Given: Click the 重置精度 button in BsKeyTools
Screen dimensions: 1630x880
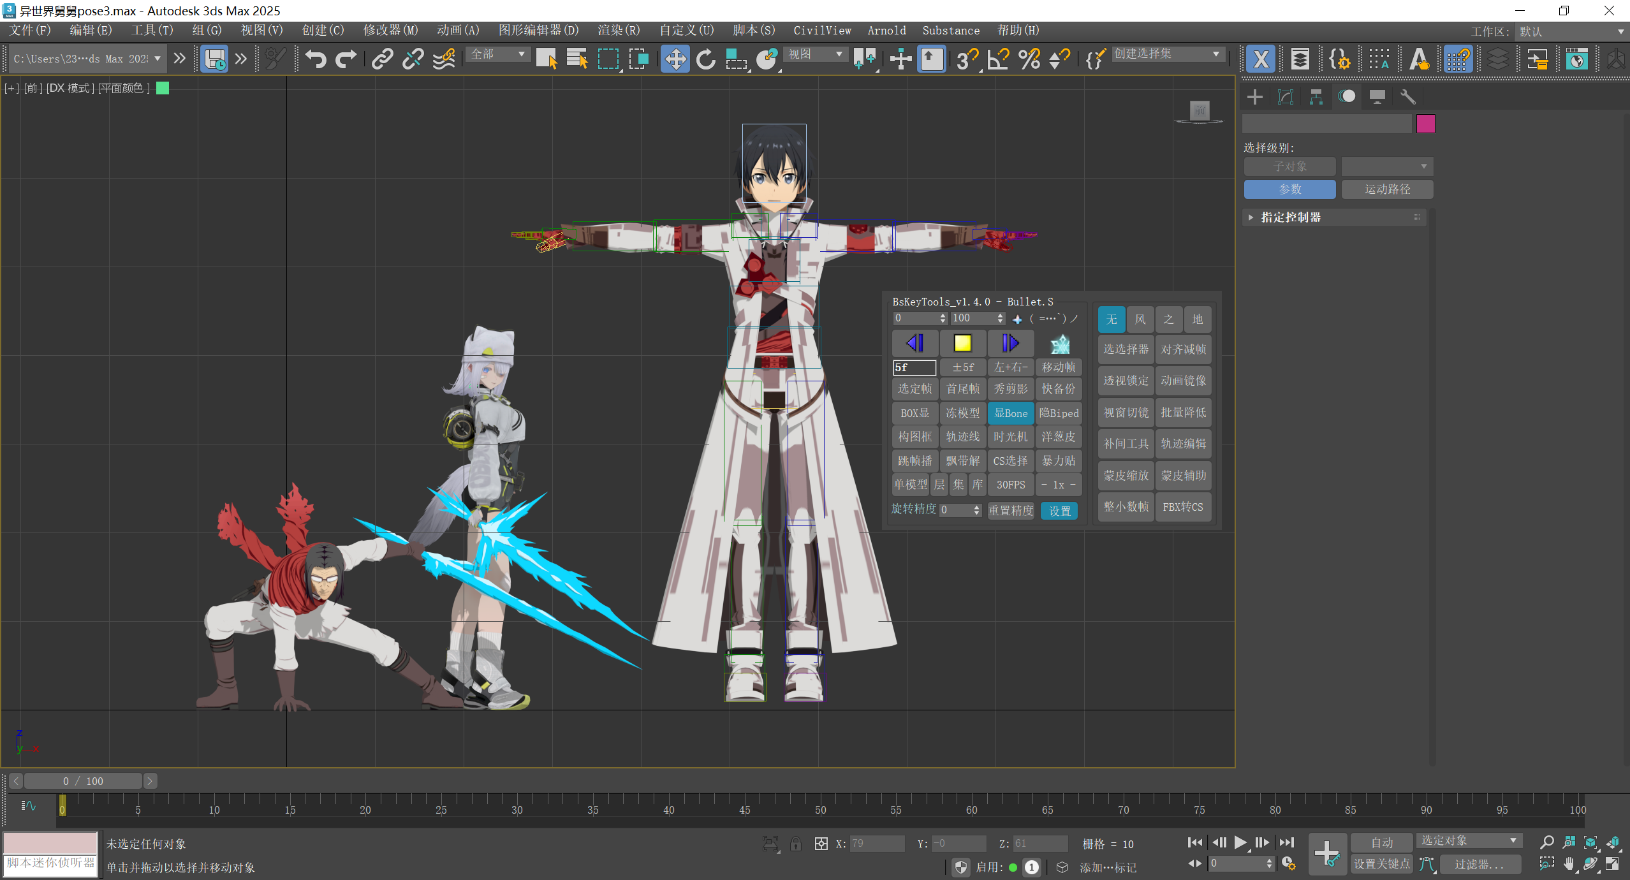Looking at the screenshot, I should pyautogui.click(x=1011, y=510).
